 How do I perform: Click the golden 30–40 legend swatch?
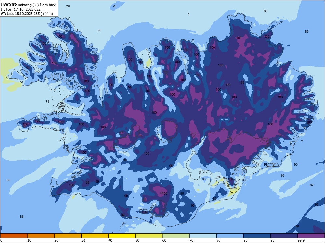[95, 236]
